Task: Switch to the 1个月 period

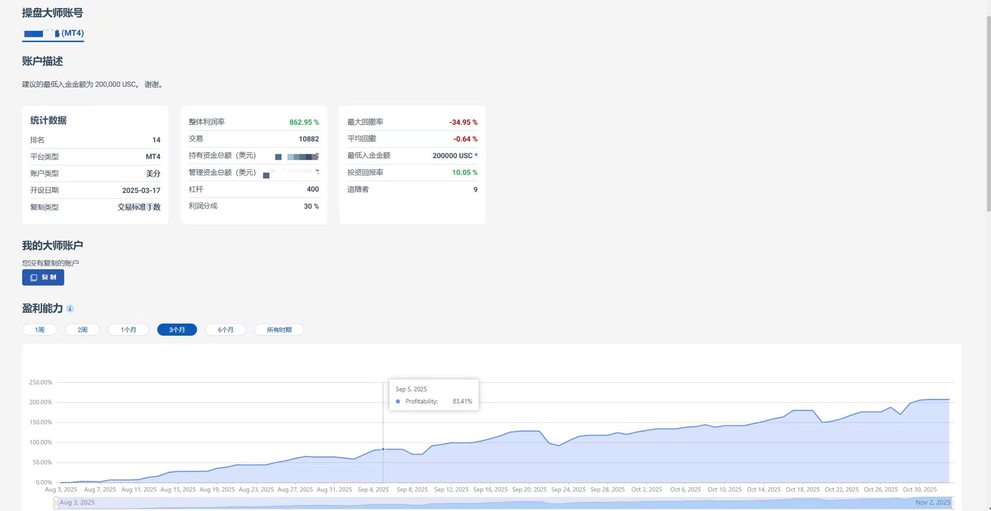Action: tap(128, 330)
